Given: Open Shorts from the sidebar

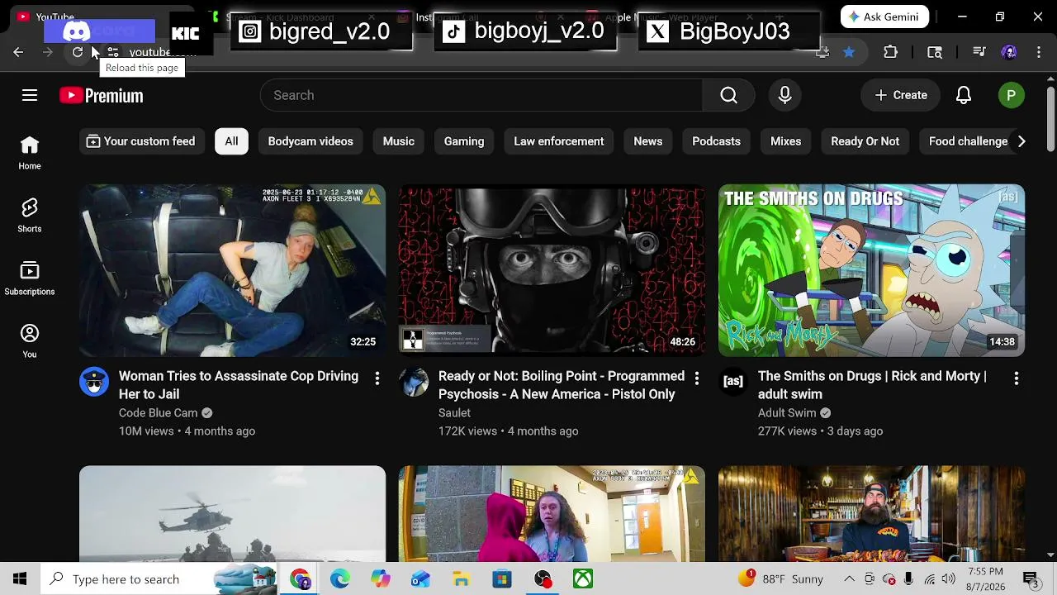Looking at the screenshot, I should [x=30, y=217].
